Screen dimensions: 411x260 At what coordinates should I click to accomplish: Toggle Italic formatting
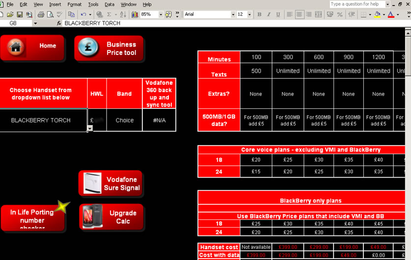pyautogui.click(x=269, y=15)
